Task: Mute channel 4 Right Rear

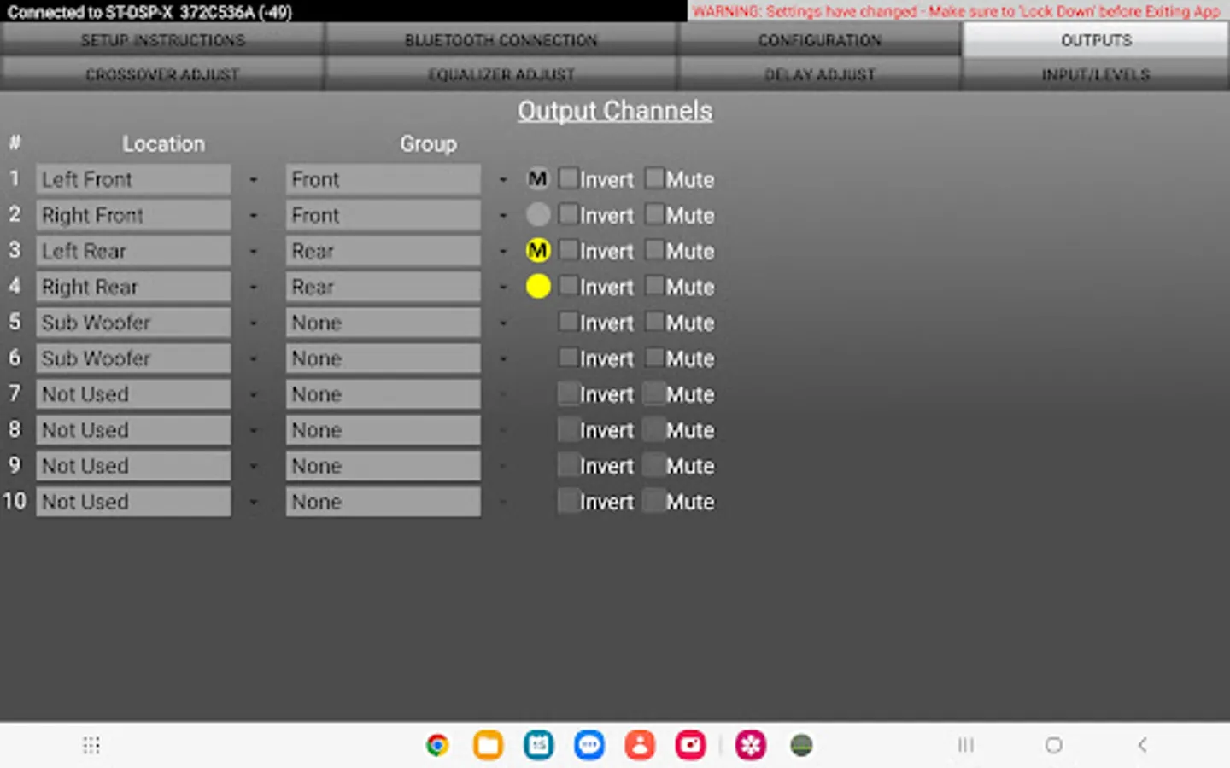Action: [654, 286]
